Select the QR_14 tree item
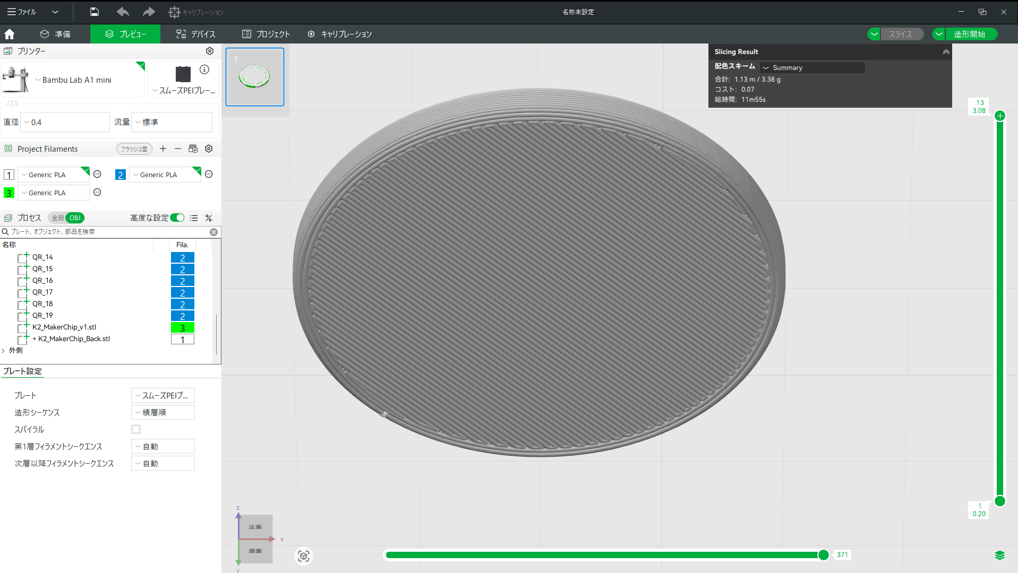 [42, 257]
